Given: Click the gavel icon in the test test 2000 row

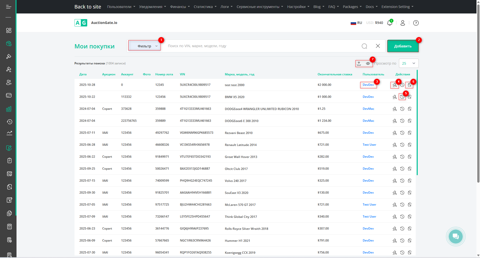Looking at the screenshot, I should 394,85.
